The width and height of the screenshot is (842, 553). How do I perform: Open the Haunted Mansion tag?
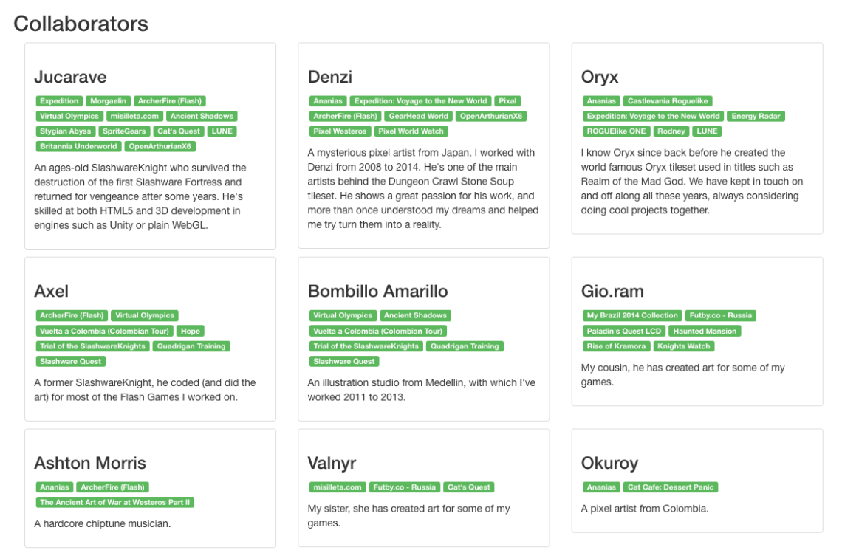tap(705, 331)
